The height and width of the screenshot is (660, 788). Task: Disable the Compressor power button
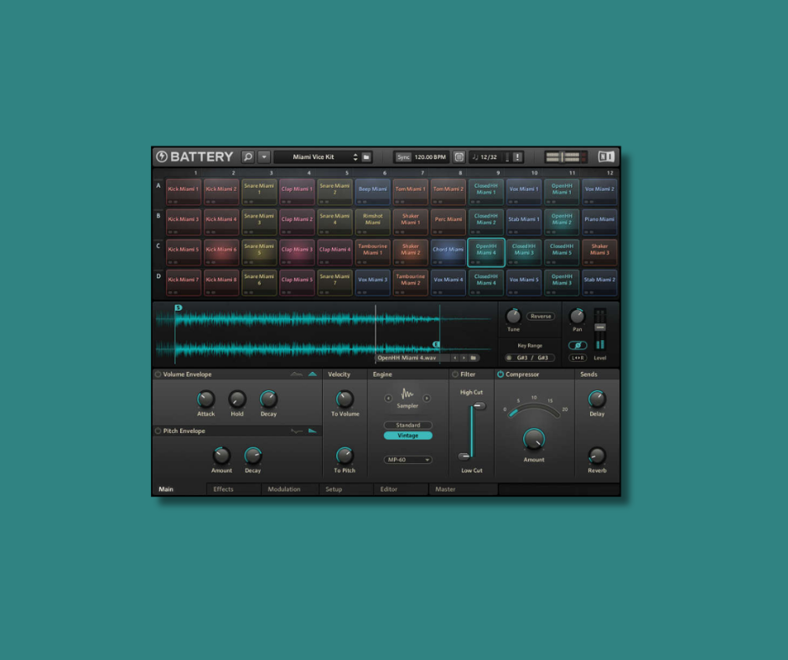tap(500, 374)
